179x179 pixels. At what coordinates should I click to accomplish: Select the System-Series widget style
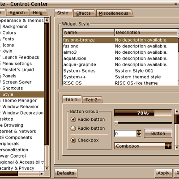tap(120, 71)
